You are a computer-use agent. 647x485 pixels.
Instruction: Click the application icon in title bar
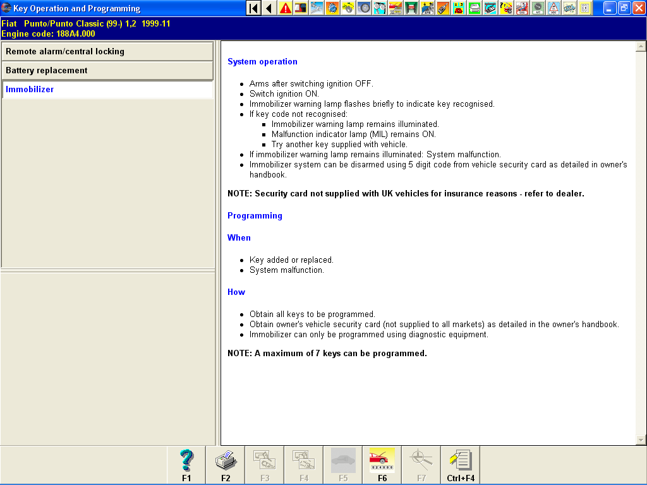click(6, 8)
